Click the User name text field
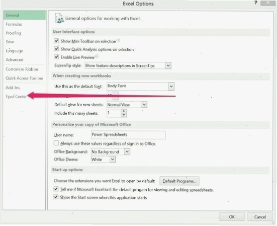The width and height of the screenshot is (277, 226). pos(128,135)
